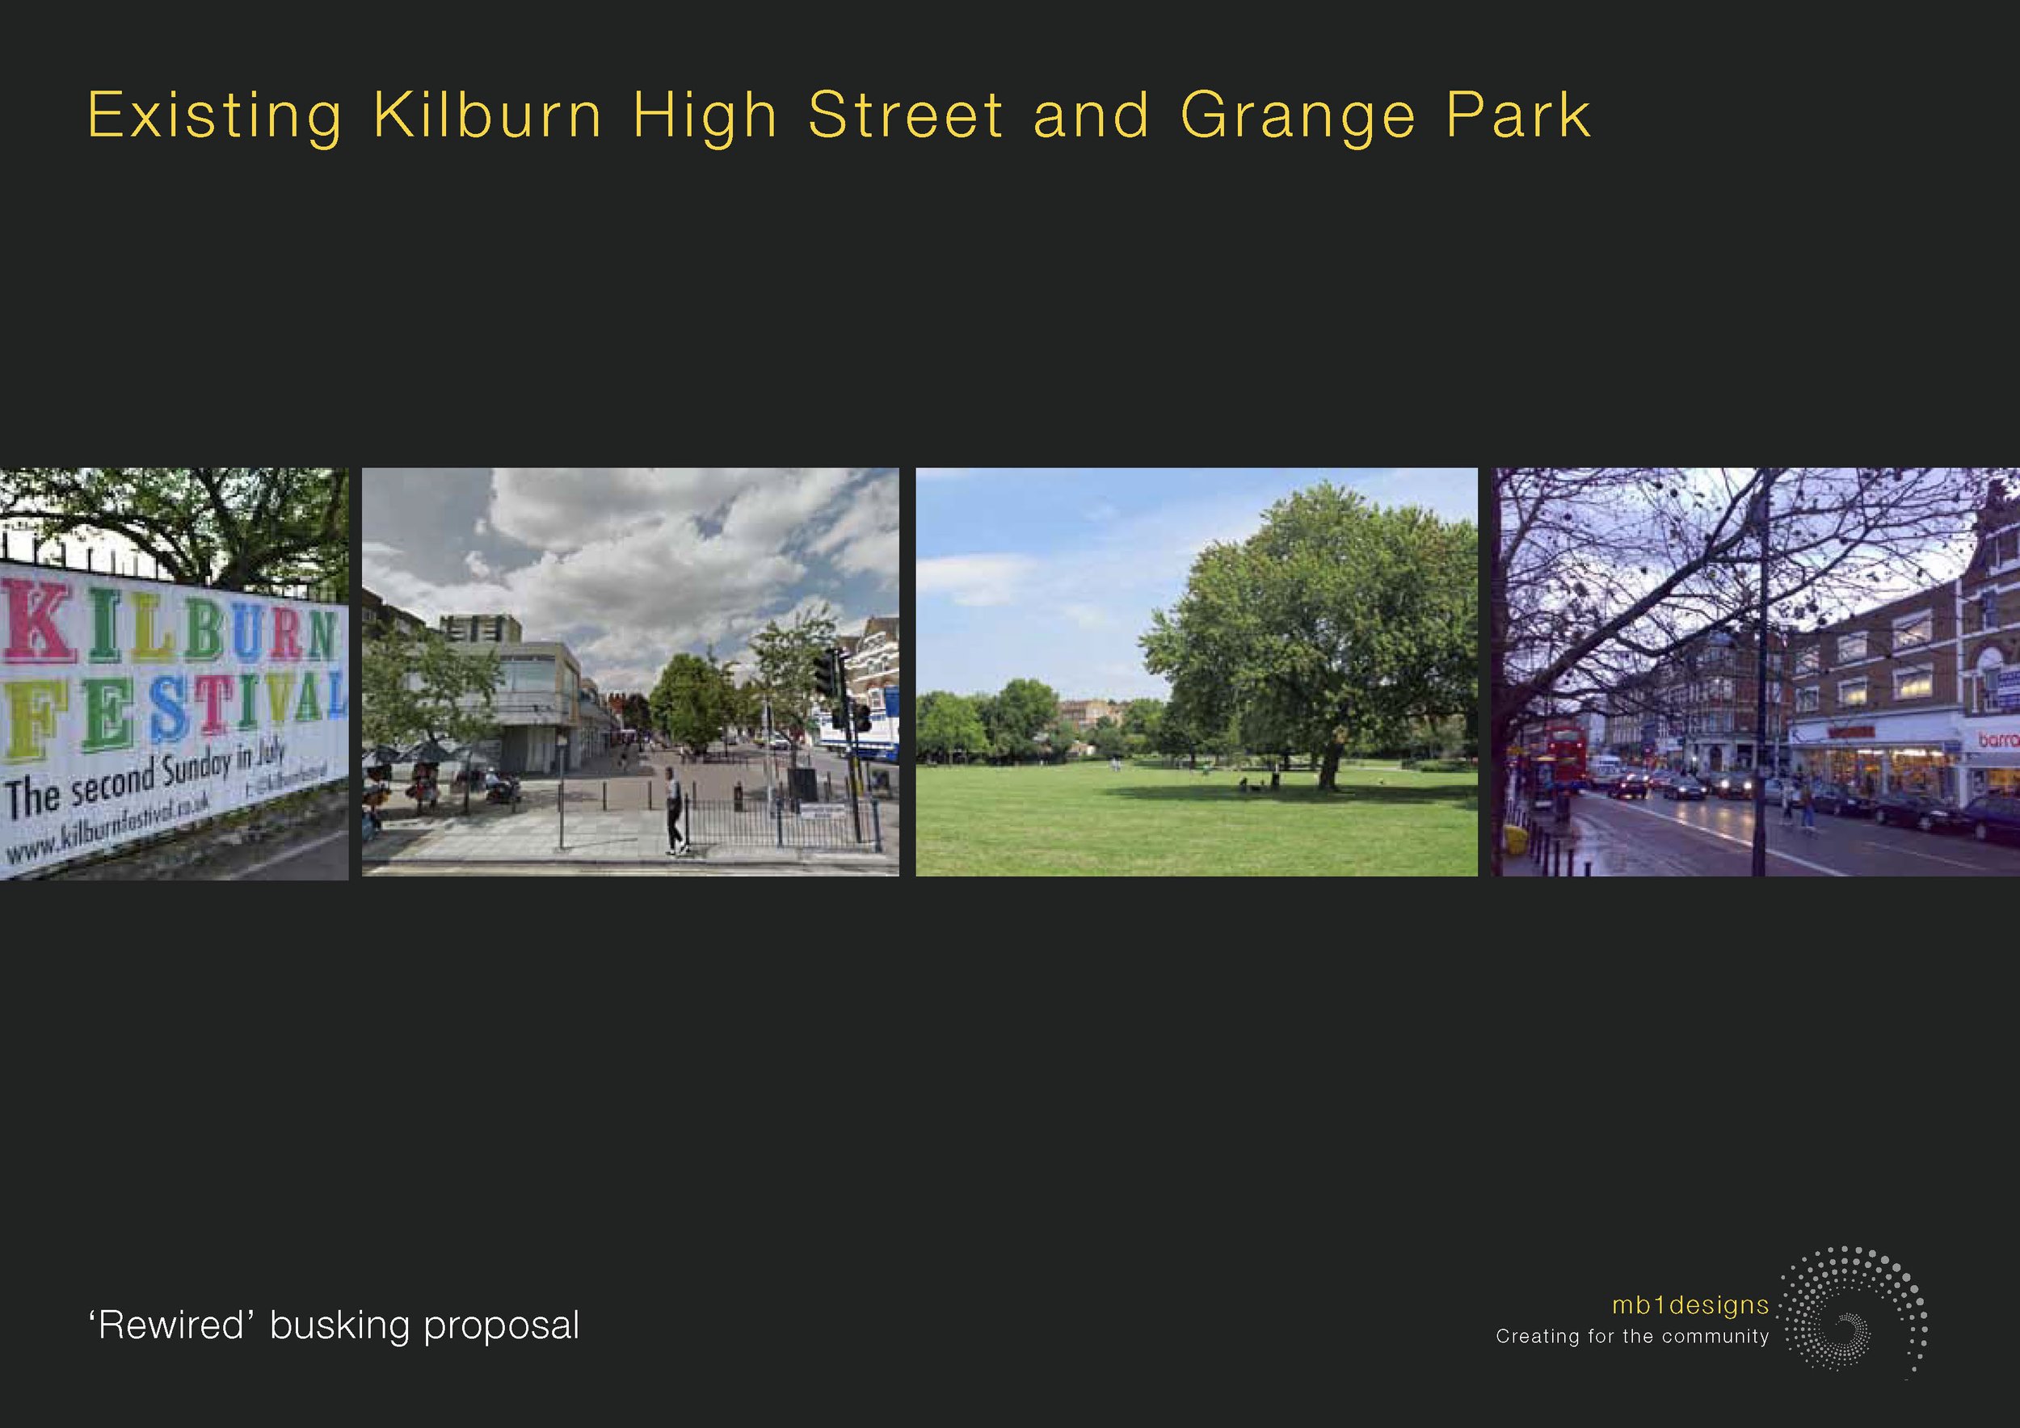
Task: Click the 'mb1designs' logo text
Action: 1690,1305
